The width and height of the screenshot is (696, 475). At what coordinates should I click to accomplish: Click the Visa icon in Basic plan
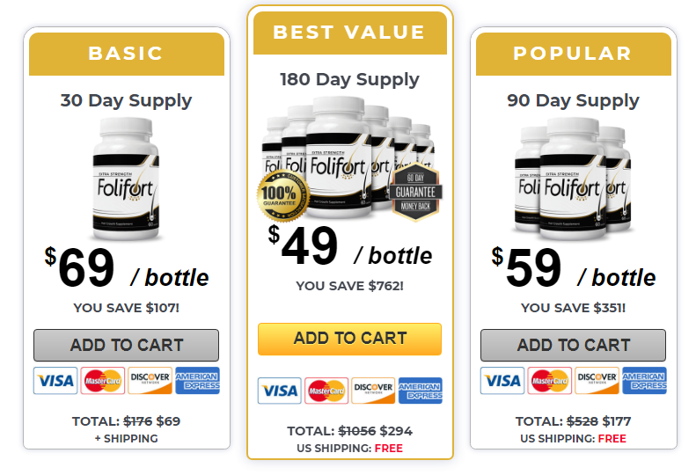point(55,381)
